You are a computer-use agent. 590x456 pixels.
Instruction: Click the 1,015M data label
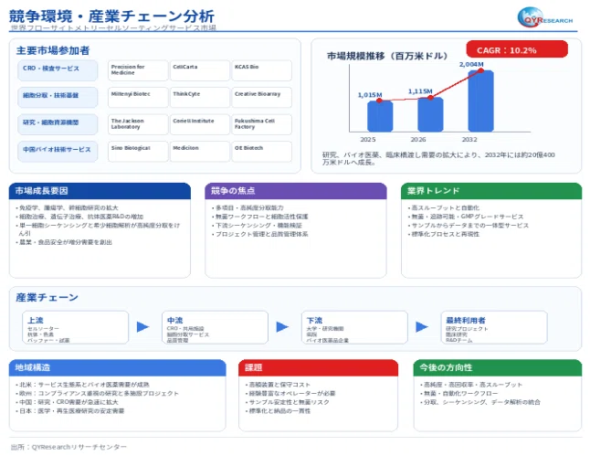[370, 95]
